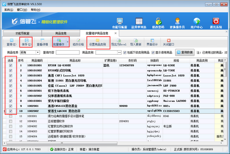
Task: Check the checkbox for row 12 亚拓管理软件
Action: [10, 121]
